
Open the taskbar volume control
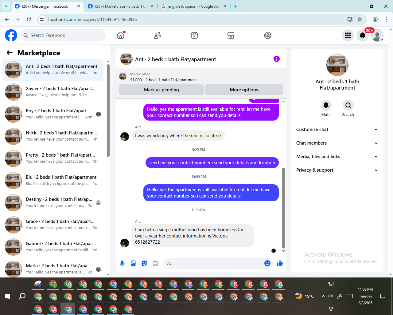331,296
